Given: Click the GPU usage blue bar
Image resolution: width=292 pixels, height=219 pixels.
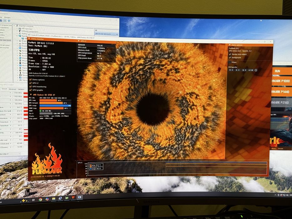Looking at the screenshot, I should point(55,106).
